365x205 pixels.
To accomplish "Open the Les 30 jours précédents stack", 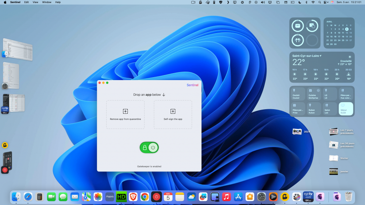I will click(x=342, y=145).
